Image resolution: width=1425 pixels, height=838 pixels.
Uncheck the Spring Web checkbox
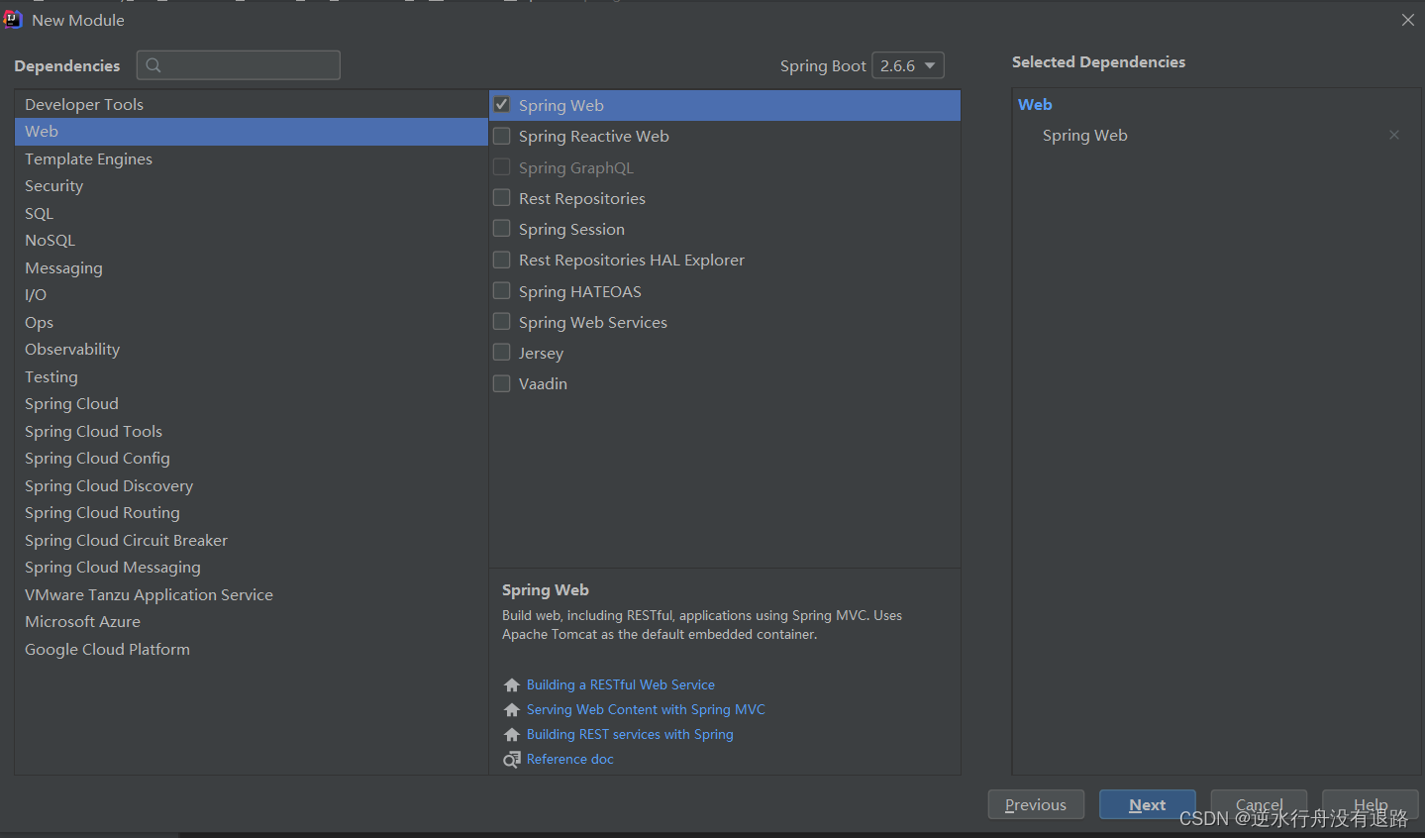pyautogui.click(x=502, y=104)
